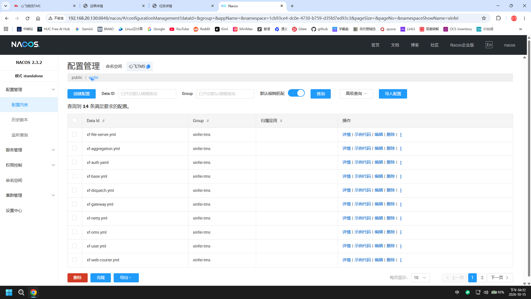Open the Windows Start menu
Image resolution: width=531 pixels, height=299 pixels.
[9, 292]
